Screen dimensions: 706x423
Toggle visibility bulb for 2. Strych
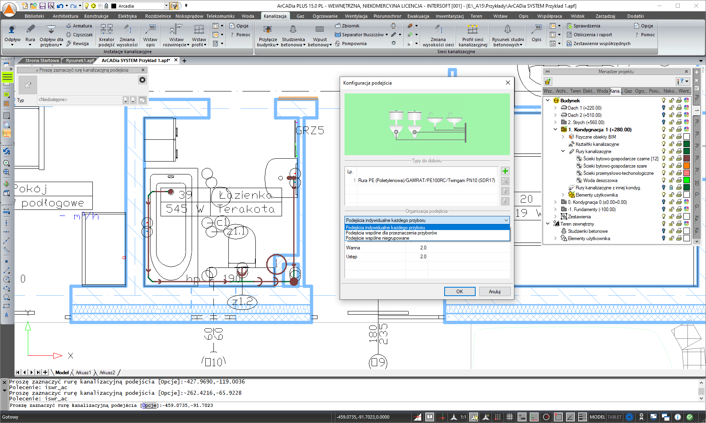click(664, 122)
